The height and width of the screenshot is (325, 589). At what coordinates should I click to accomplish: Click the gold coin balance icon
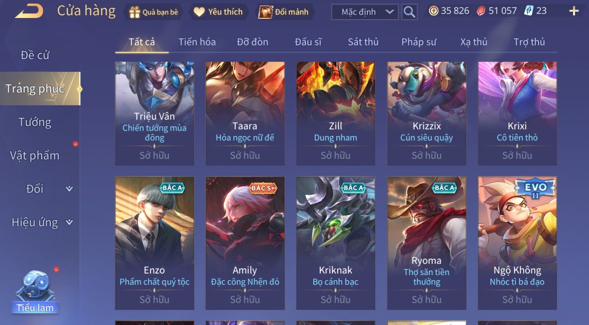[x=433, y=11]
